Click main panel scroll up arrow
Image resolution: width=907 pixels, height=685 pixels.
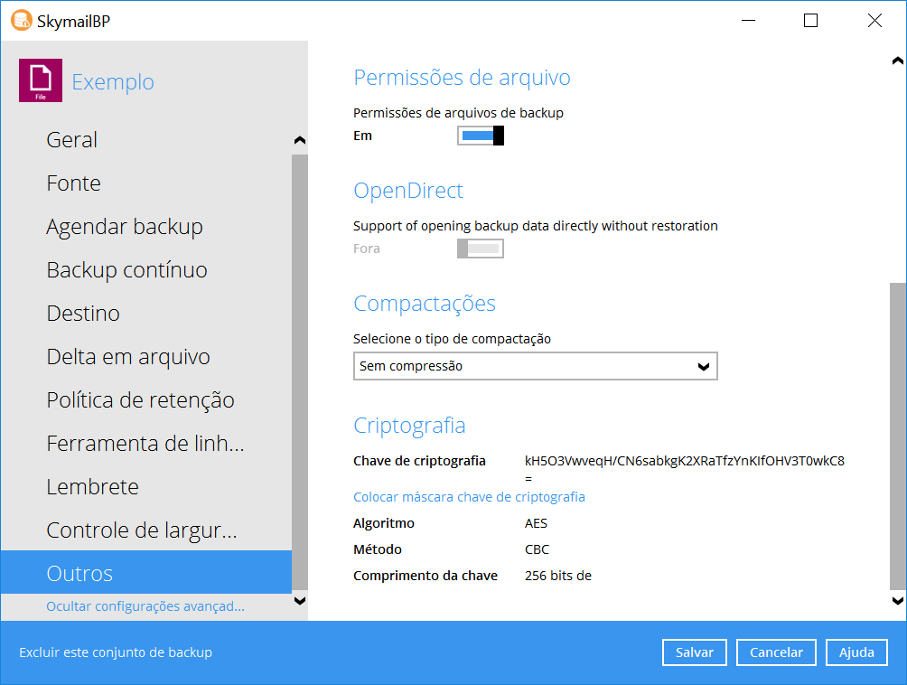897,61
